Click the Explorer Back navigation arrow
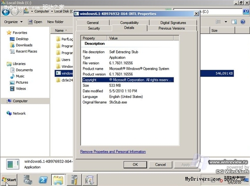Screen dimensions: 250x186 coord(6,12)
